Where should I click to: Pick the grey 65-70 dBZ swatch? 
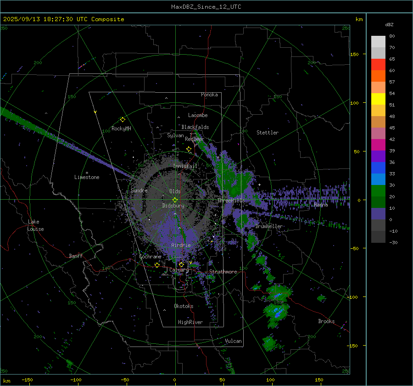[x=378, y=53]
